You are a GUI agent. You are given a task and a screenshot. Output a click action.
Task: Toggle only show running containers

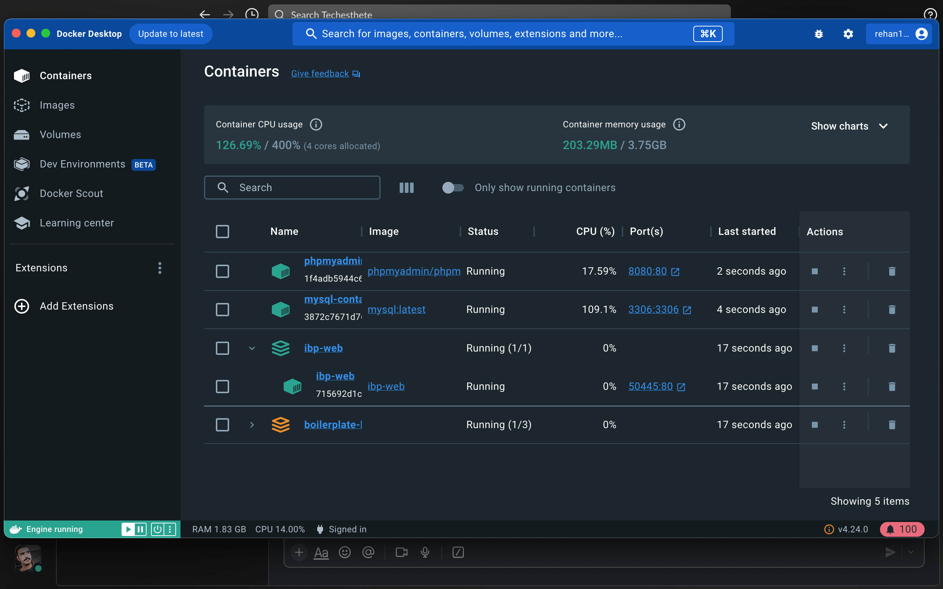(452, 188)
